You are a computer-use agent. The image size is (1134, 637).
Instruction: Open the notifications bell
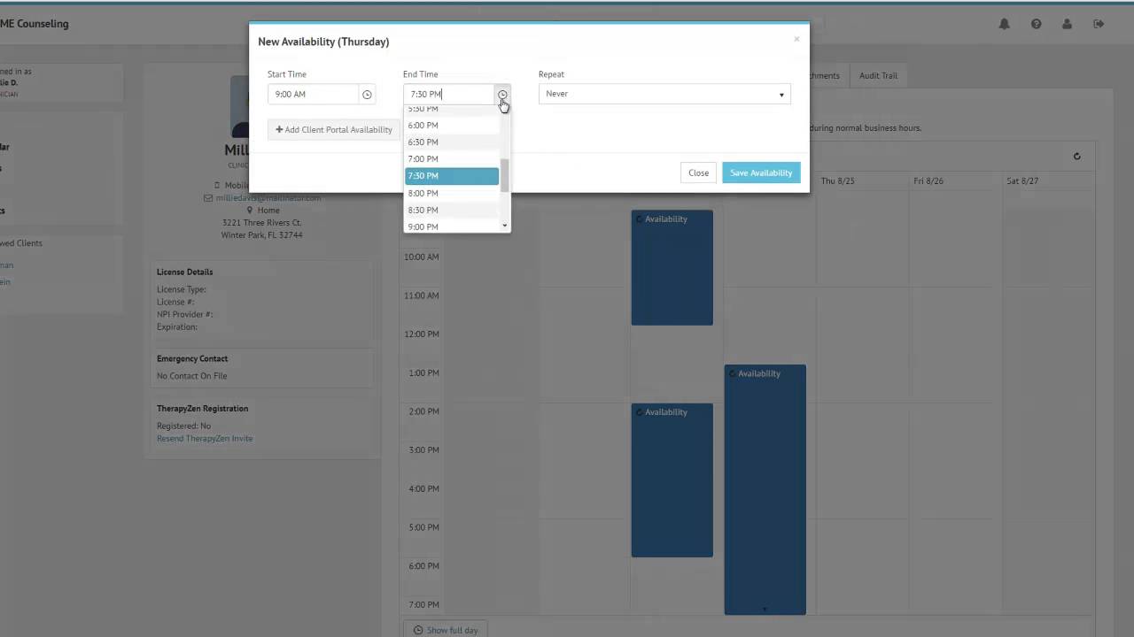(x=1004, y=24)
